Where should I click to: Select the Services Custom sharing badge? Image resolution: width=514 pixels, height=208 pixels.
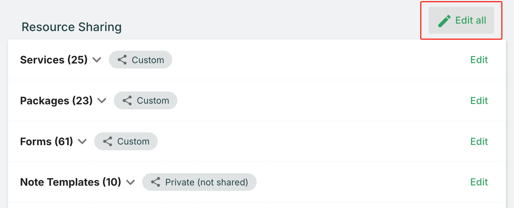click(140, 60)
